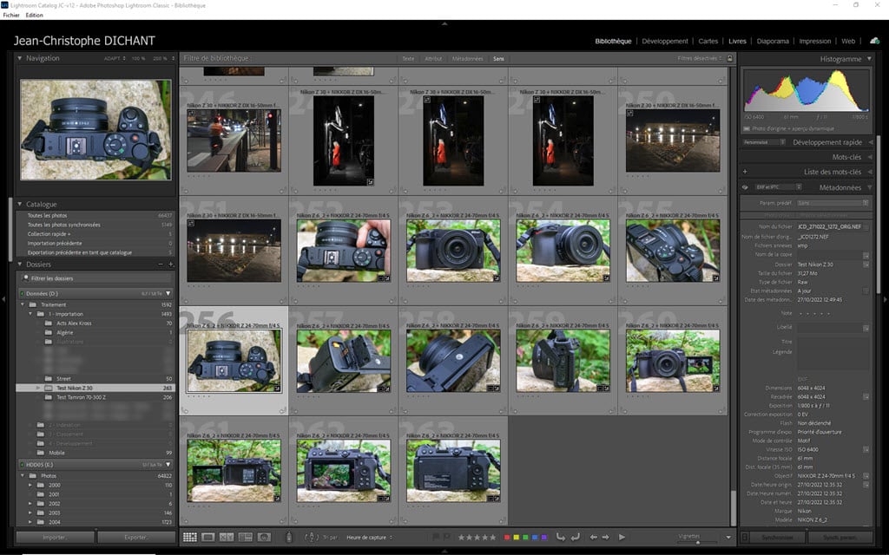Rotate the photo counter-clockwise
The height and width of the screenshot is (555, 889).
561,537
